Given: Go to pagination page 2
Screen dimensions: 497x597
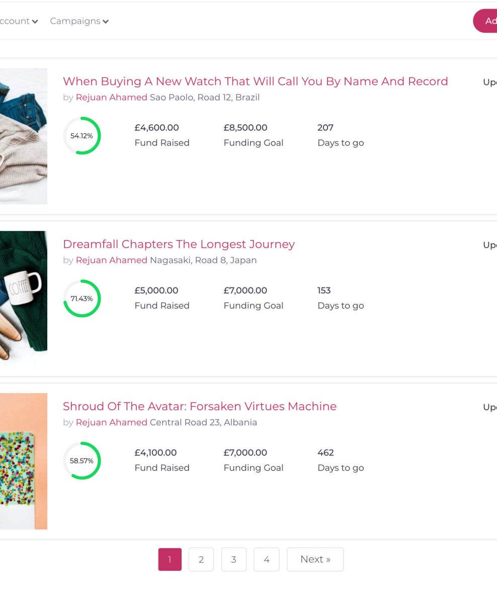Looking at the screenshot, I should pos(201,559).
